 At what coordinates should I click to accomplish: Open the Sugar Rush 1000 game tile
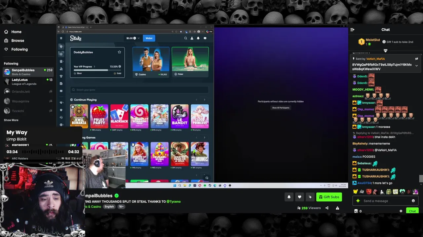click(x=159, y=154)
